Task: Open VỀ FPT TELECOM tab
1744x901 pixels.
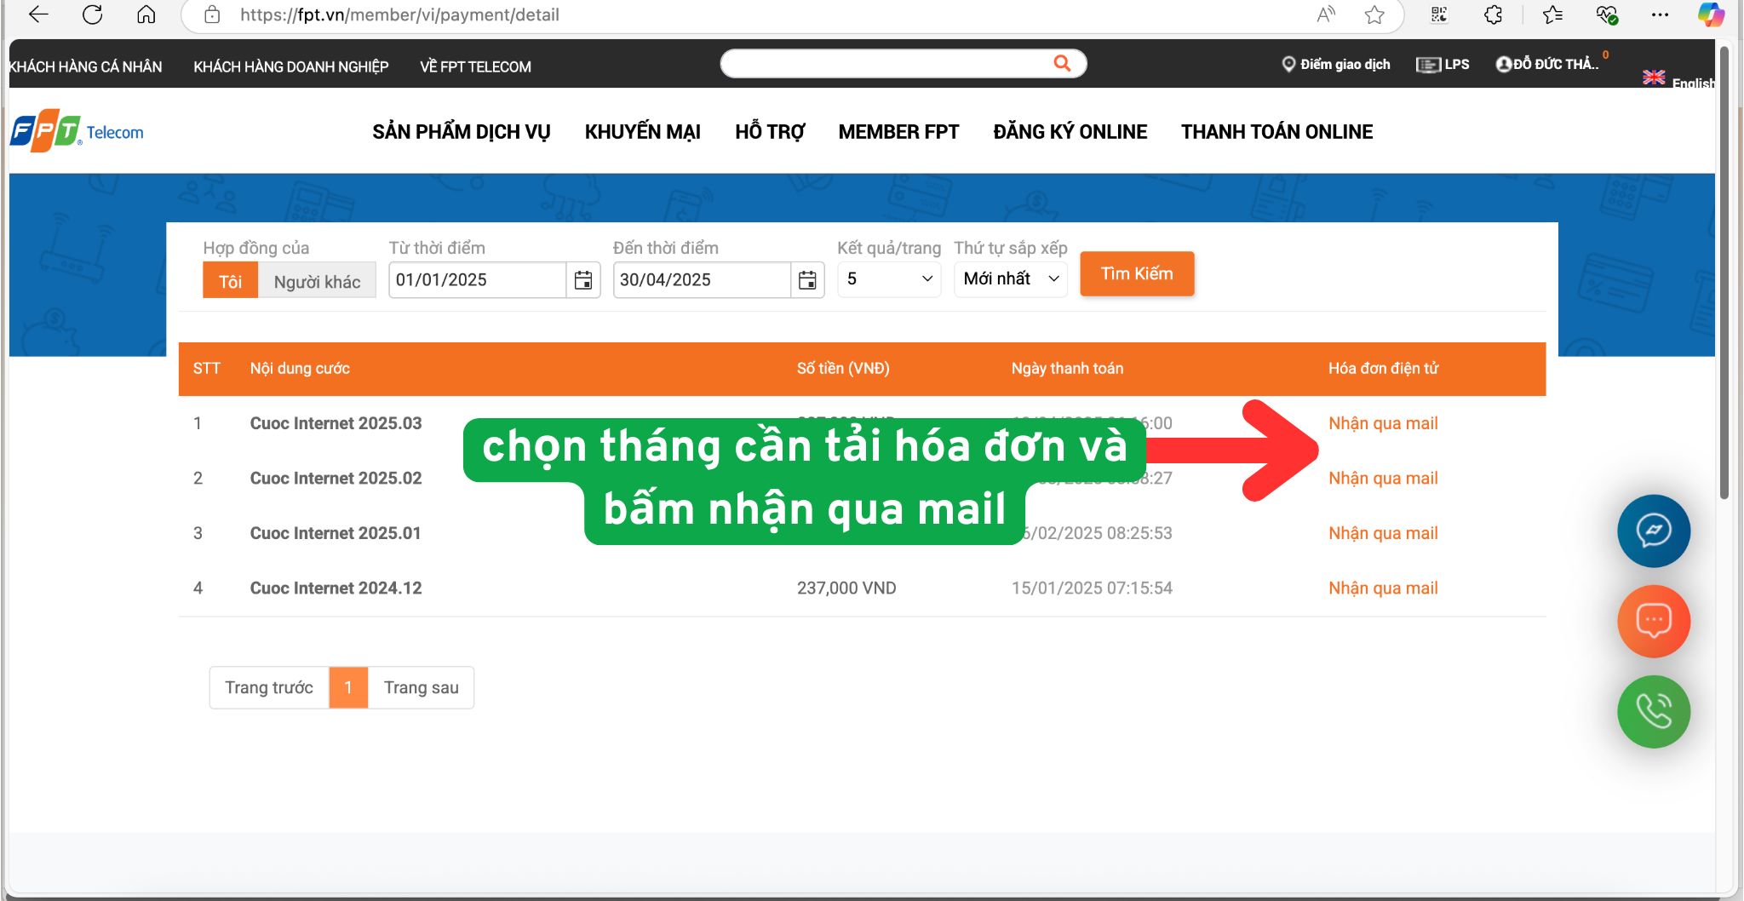Action: [x=475, y=66]
